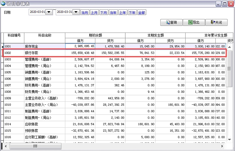Select the 上月 (last month) quick filter
Screen dimensions: 235x151
coord(94,12)
